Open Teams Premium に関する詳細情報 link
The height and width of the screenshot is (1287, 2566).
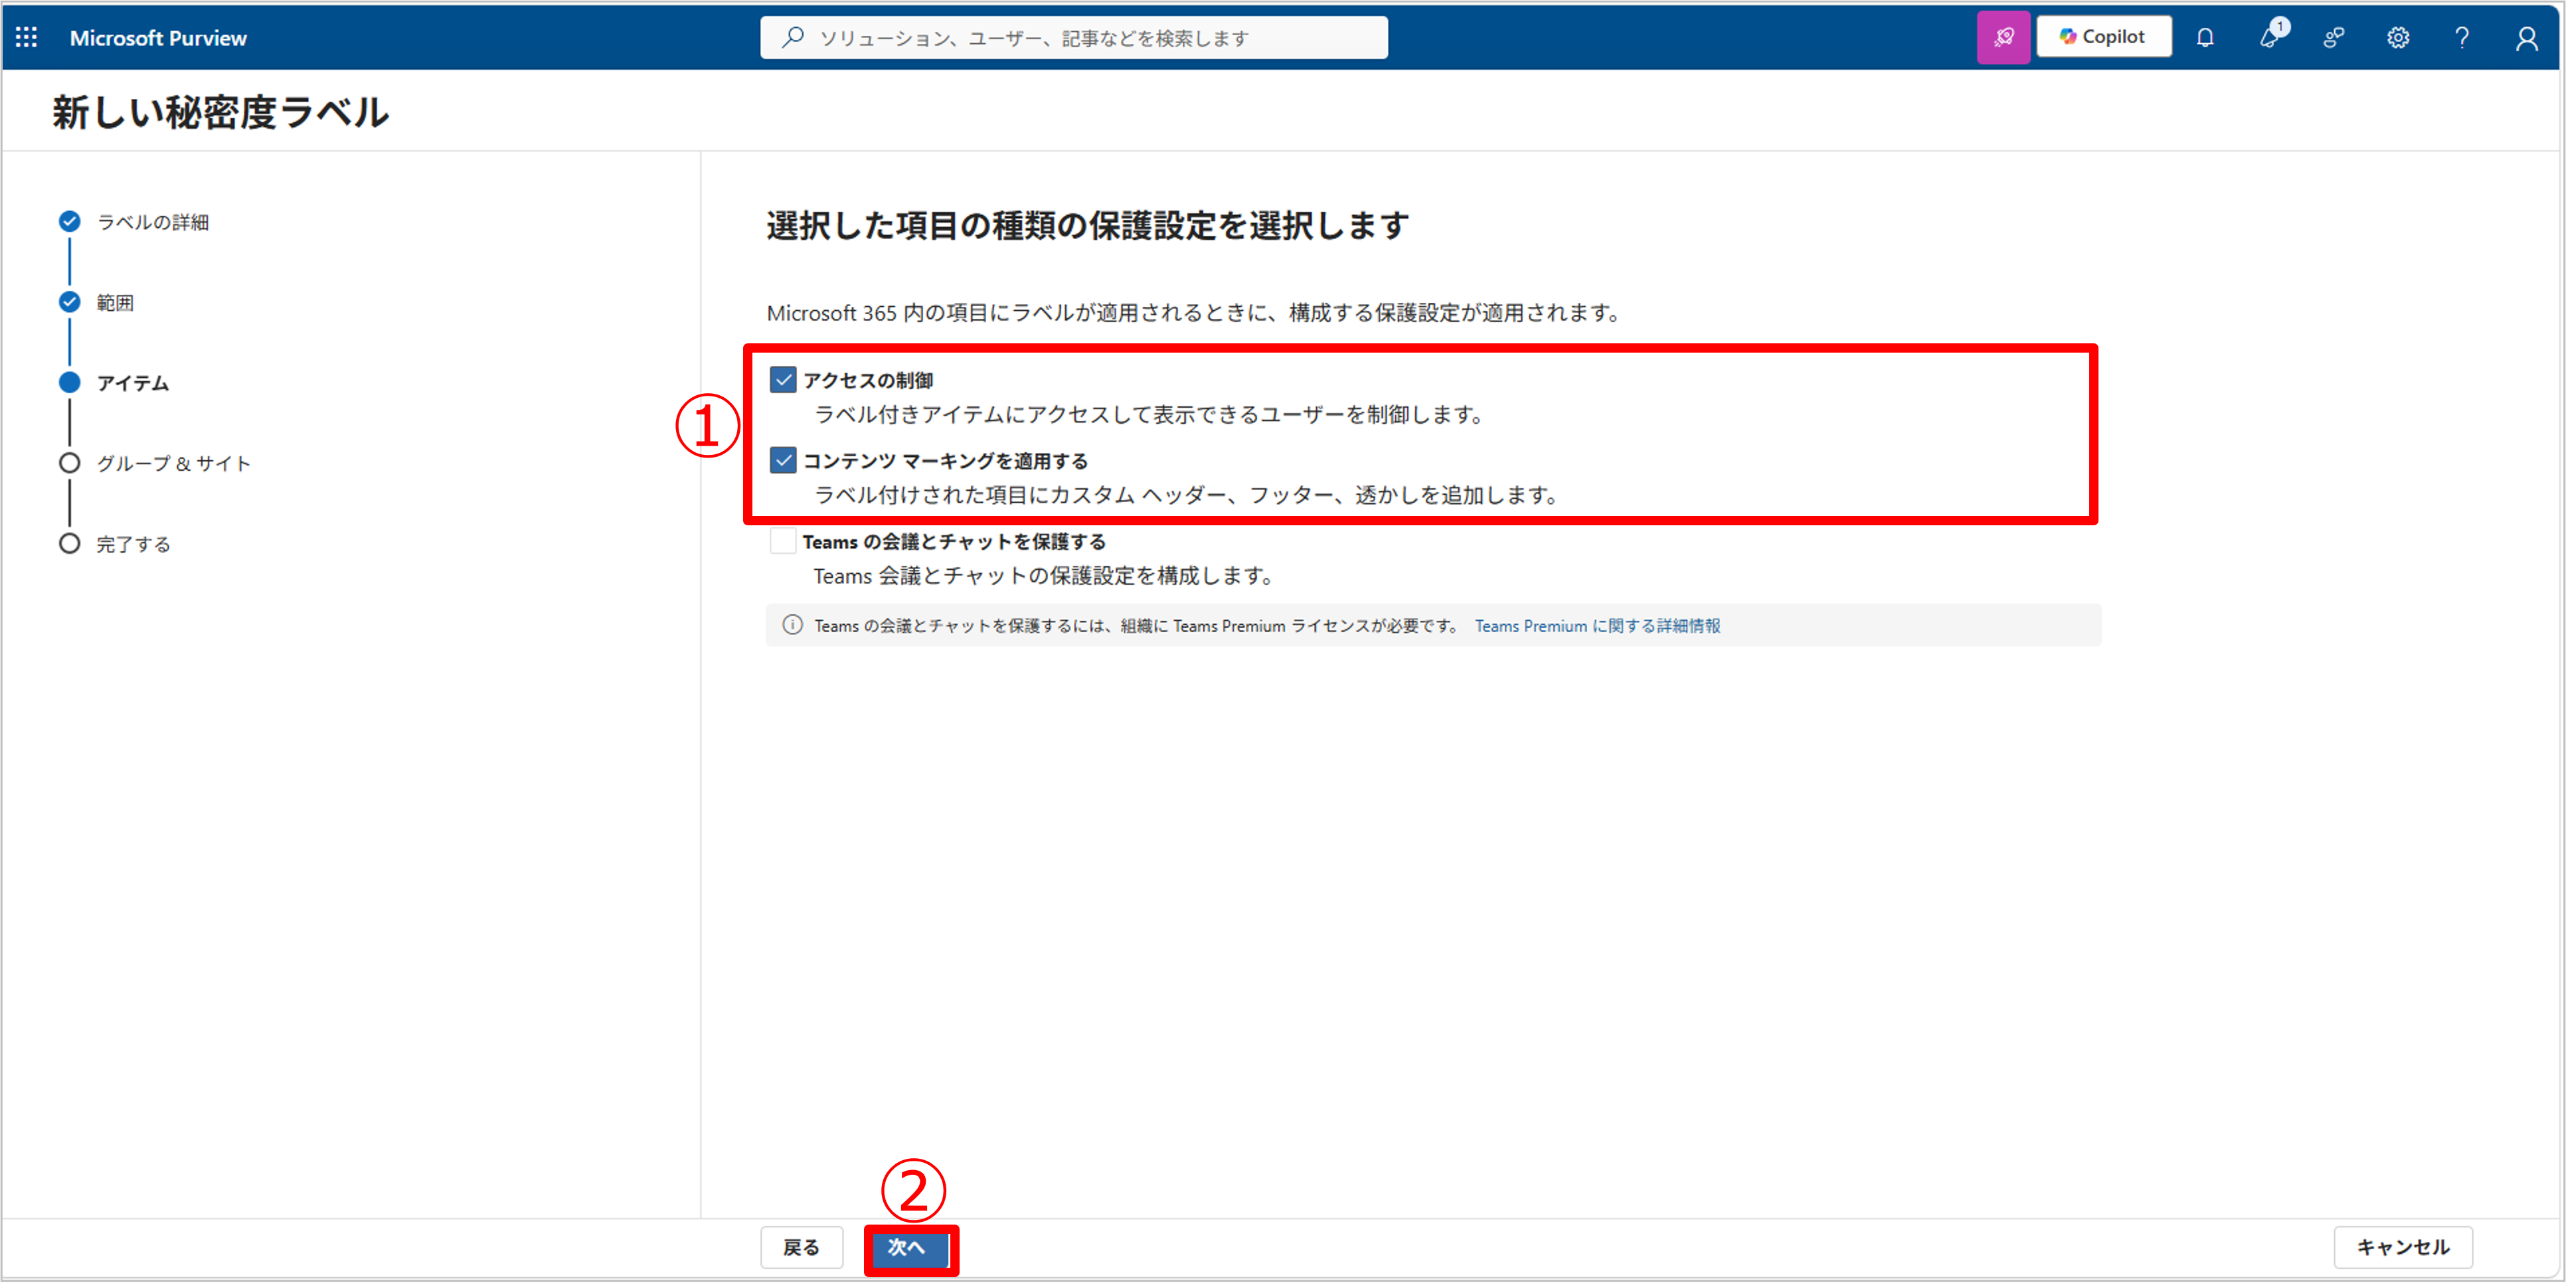click(x=1596, y=626)
